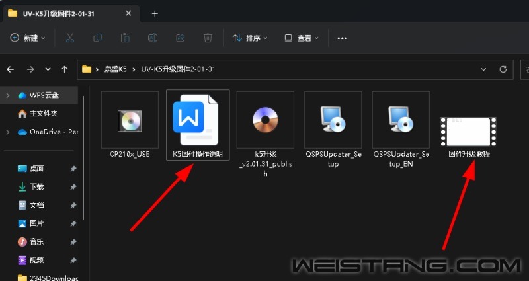Unpin 视频 using its pin icon

(73, 260)
